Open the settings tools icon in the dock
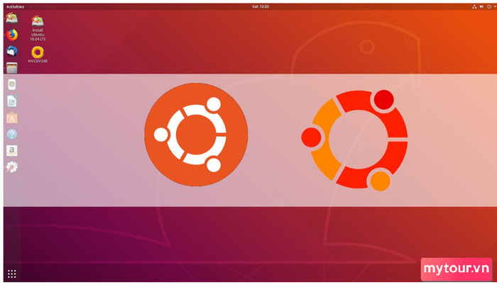497x287 pixels. 12,167
